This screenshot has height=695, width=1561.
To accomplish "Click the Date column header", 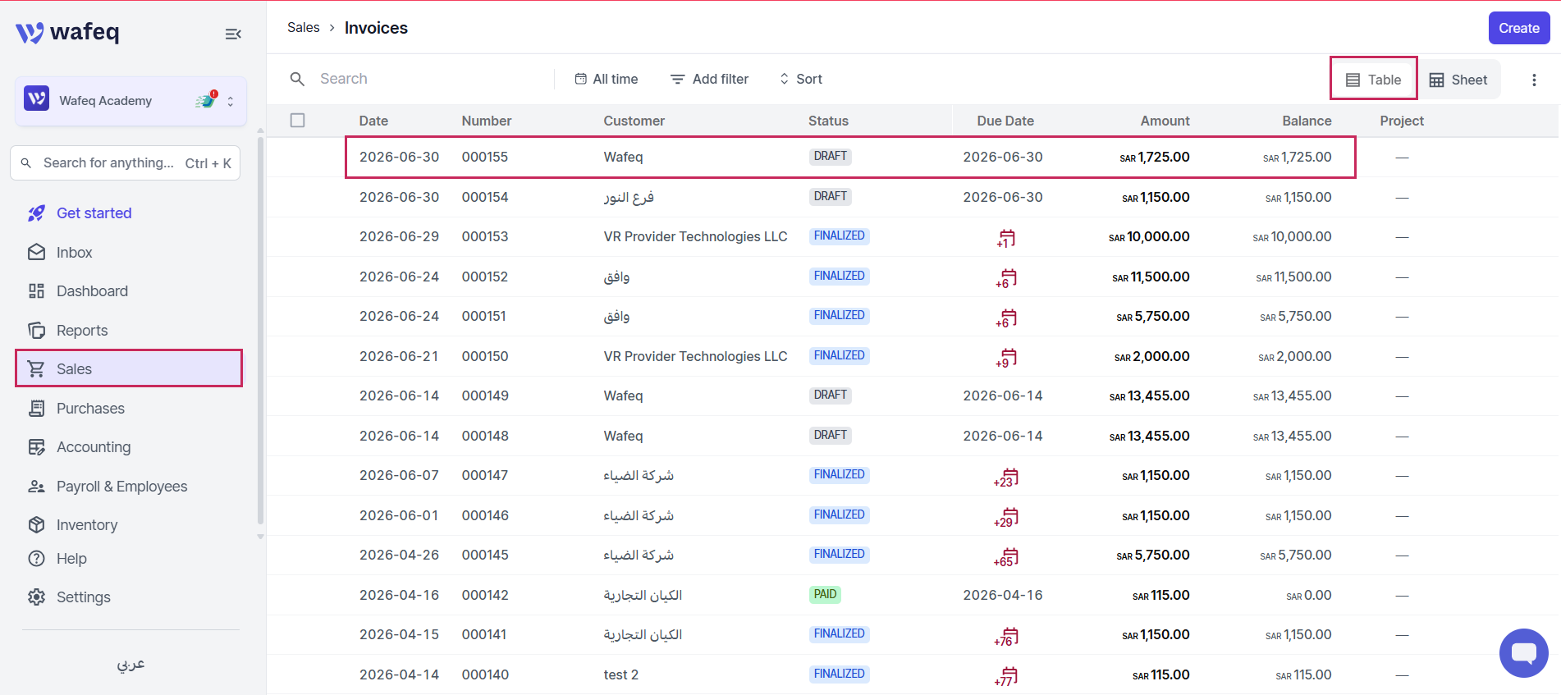I will click(373, 121).
